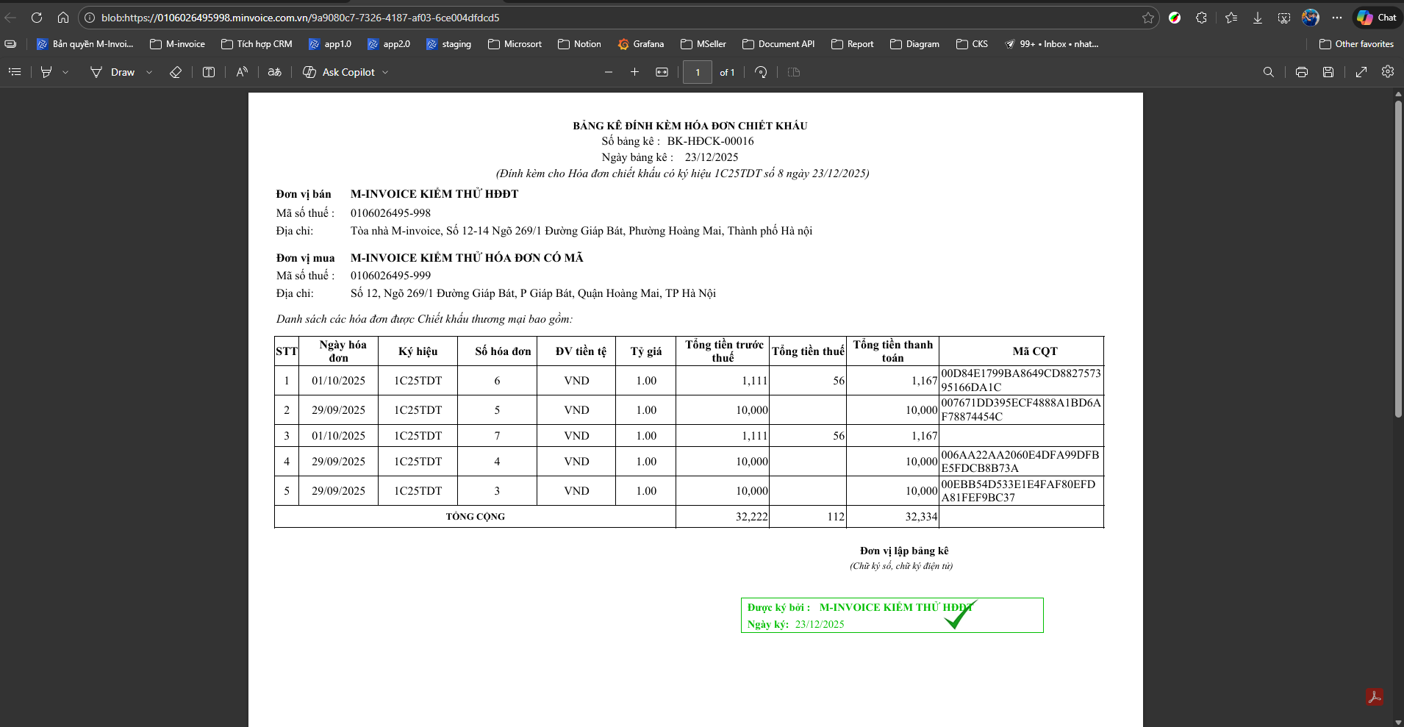
Task: Expand the Highlight color dropdown arrow
Action: click(65, 72)
